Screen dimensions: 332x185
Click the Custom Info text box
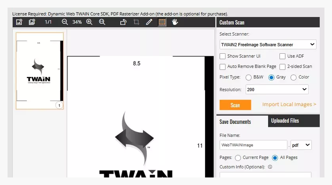click(x=265, y=175)
